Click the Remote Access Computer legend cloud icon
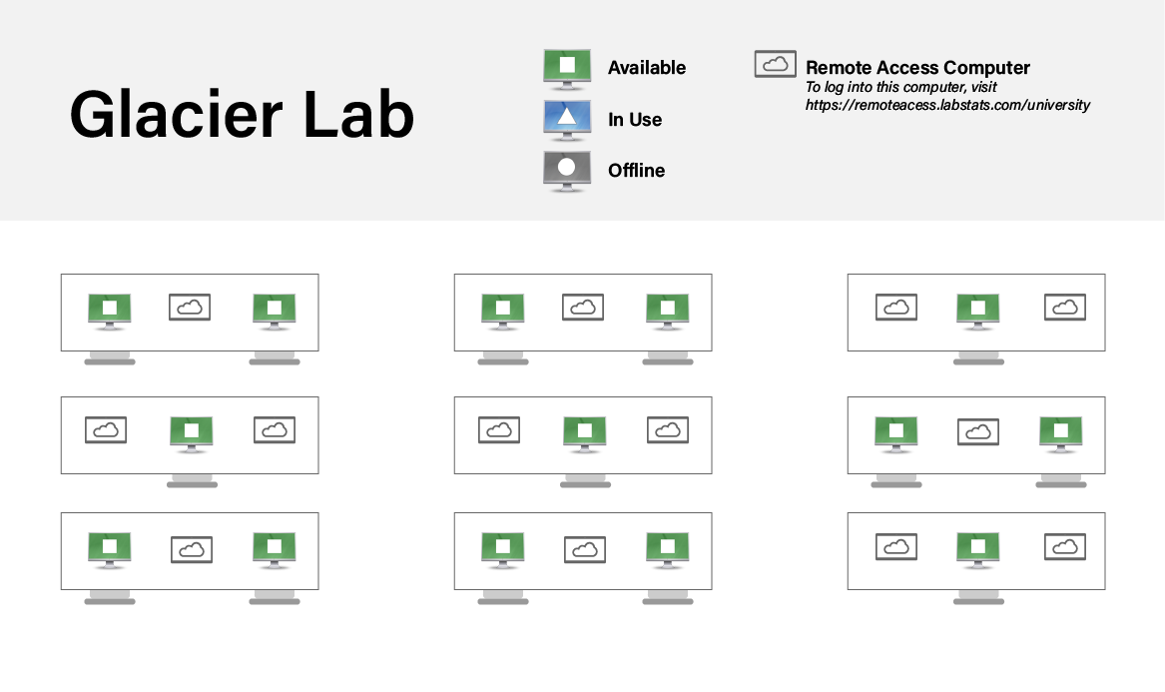This screenshot has width=1165, height=692. point(775,64)
